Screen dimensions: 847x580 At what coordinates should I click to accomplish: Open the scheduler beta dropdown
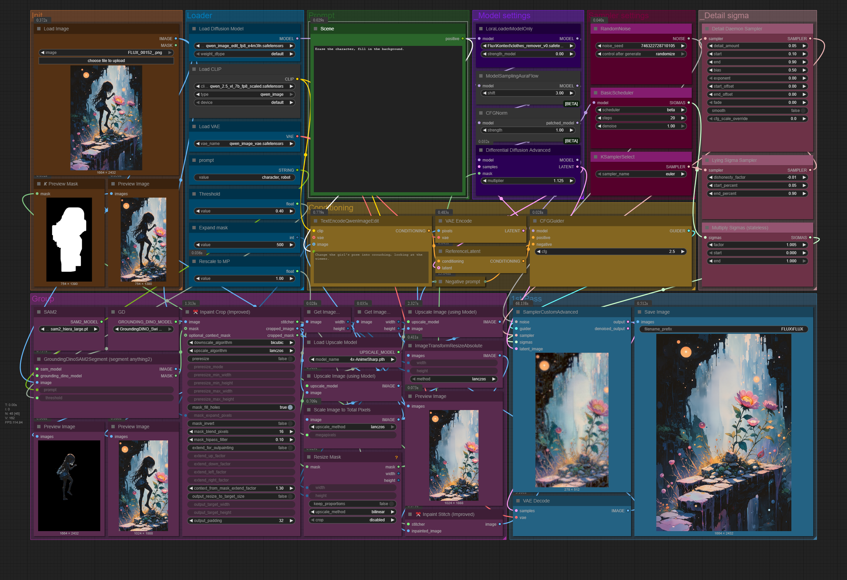click(x=641, y=110)
